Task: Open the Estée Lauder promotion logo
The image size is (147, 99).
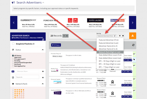Action: pos(95,20)
